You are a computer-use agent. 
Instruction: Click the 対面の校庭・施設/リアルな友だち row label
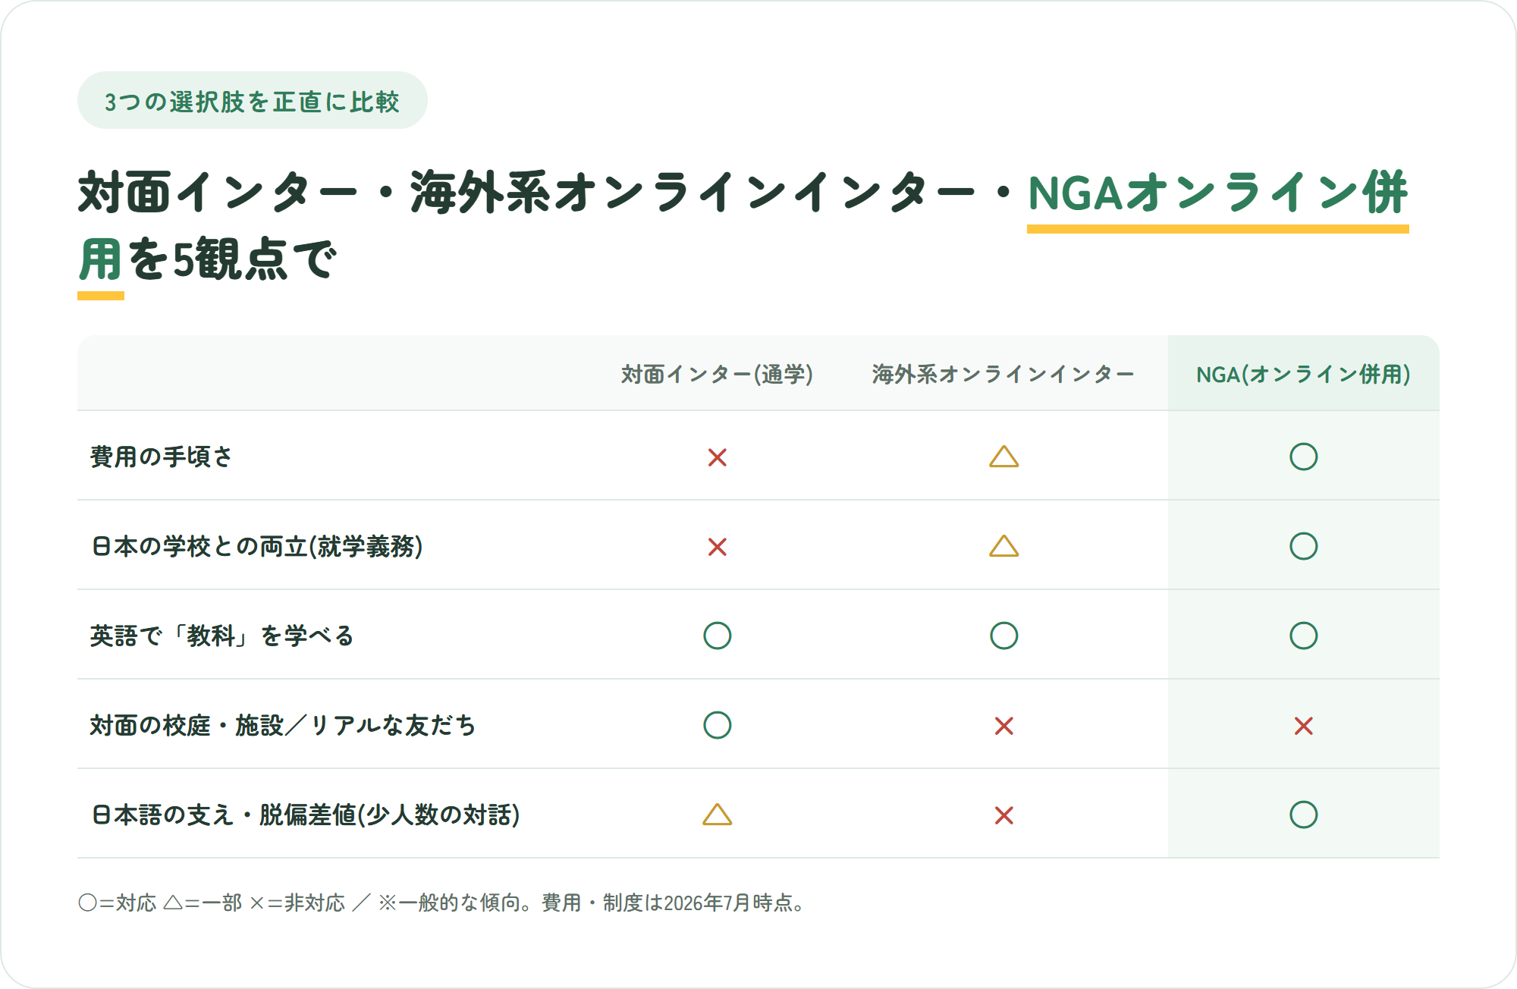(x=282, y=725)
